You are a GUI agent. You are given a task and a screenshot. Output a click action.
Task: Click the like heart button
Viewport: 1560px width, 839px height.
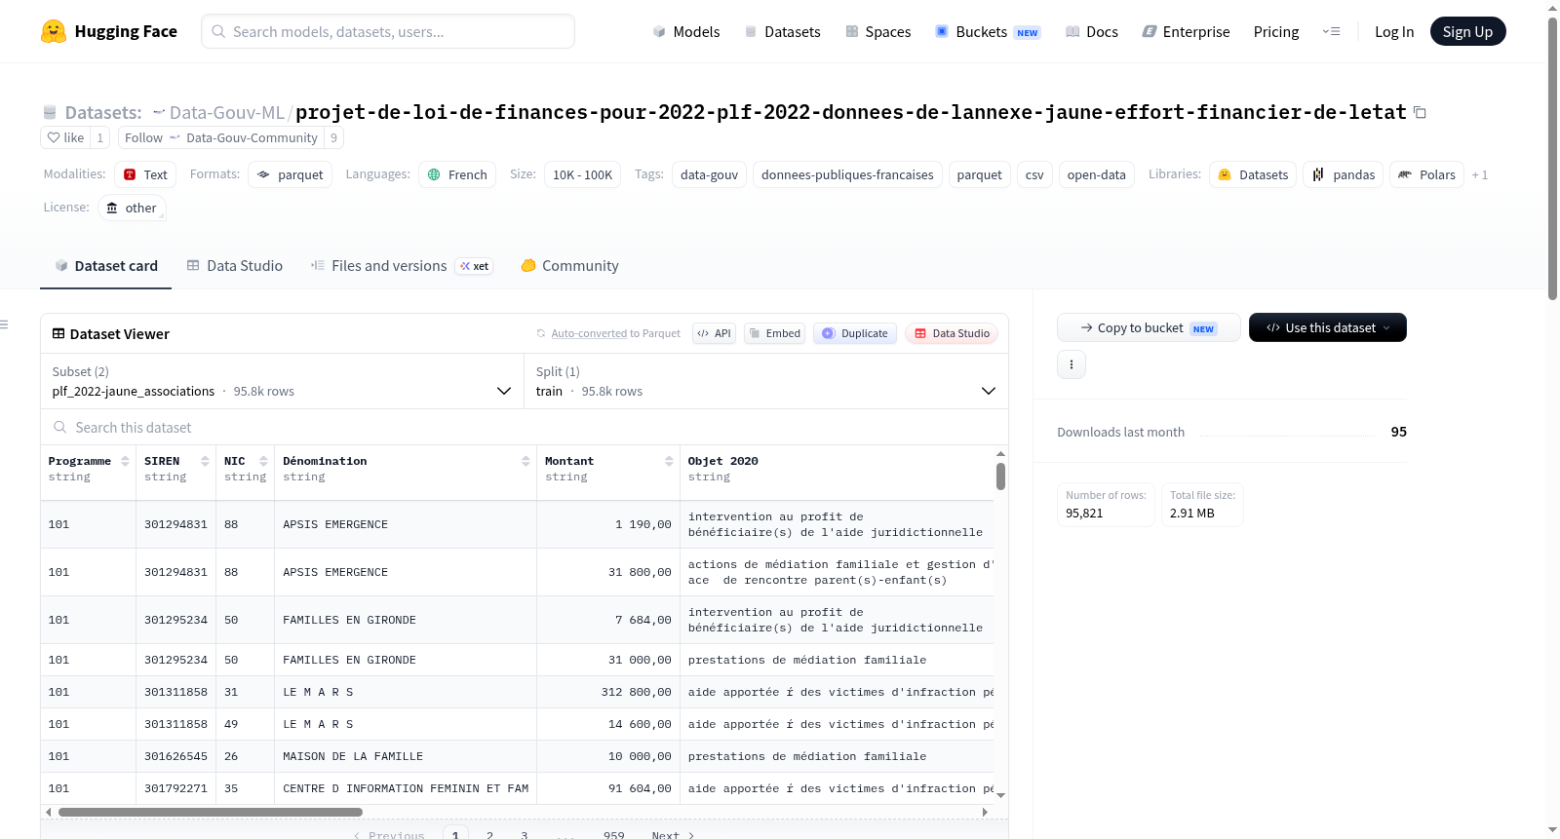(65, 137)
